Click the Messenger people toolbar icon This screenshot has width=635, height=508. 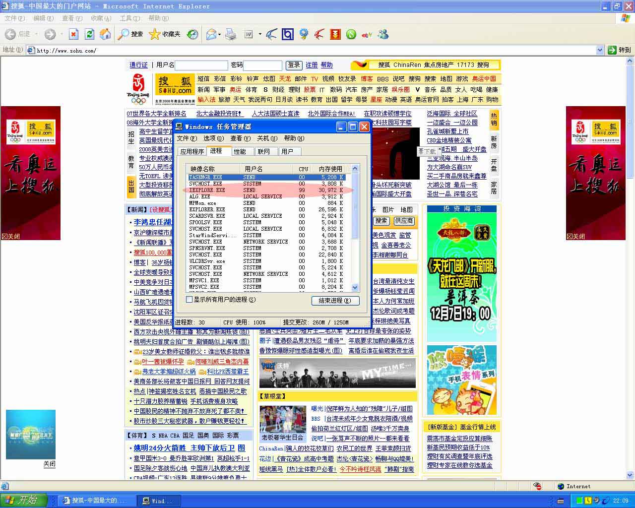point(383,34)
